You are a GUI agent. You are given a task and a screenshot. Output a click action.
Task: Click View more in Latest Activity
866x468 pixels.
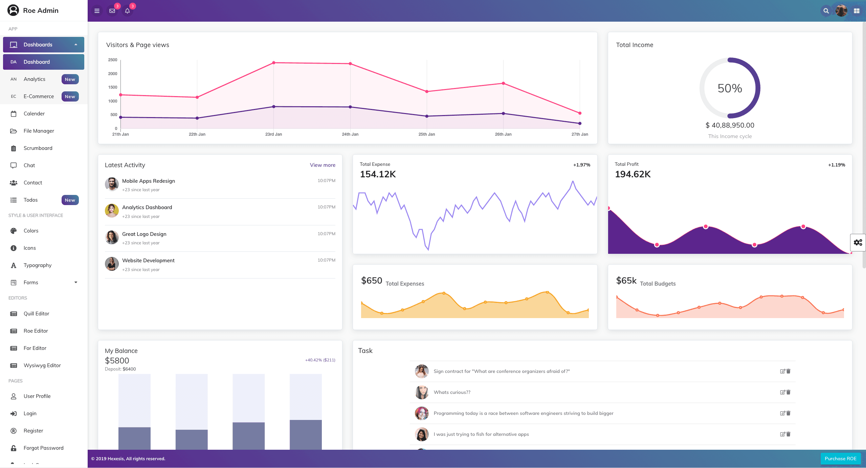pos(323,165)
